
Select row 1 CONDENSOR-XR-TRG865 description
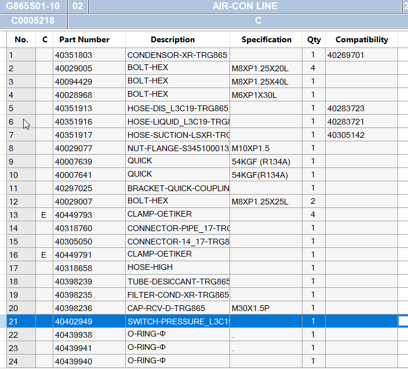coord(177,56)
